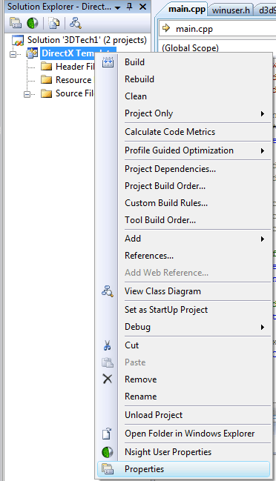276x481 pixels.
Task: Click the Show All Files toolbar icon
Action: pos(54,23)
